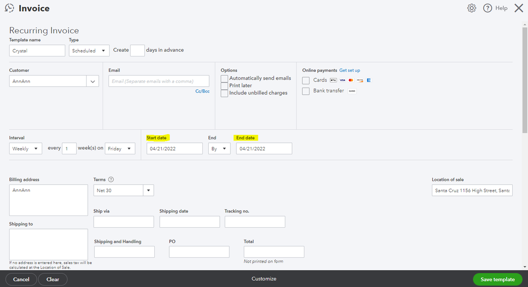
Task: Click the PO field
Action: [199, 252]
